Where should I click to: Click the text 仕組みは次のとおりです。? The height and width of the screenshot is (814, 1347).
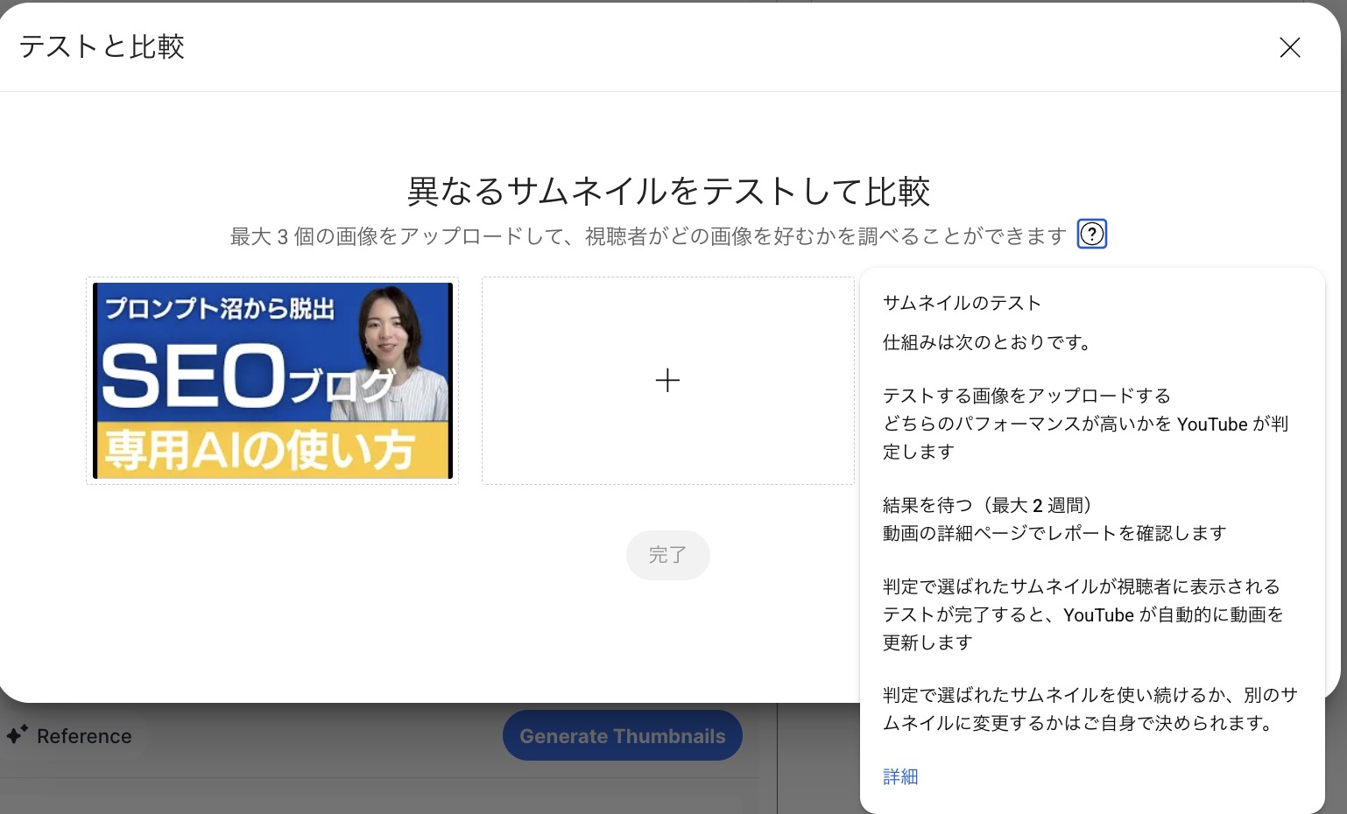[988, 342]
